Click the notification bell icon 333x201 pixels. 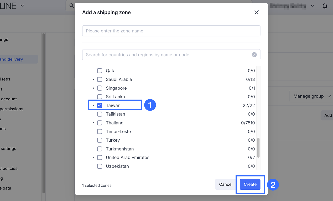[x=325, y=6]
